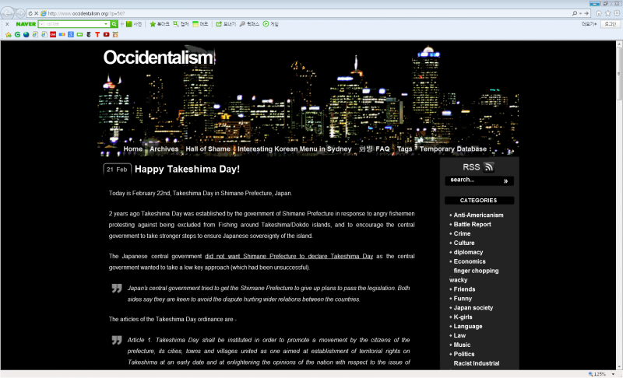Click the RSS feed icon
Image resolution: width=623 pixels, height=378 pixels.
(x=488, y=167)
